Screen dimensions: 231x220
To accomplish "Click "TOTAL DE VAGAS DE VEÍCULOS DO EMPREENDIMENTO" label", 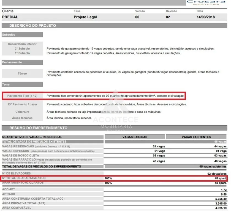I will click(x=42, y=166).
